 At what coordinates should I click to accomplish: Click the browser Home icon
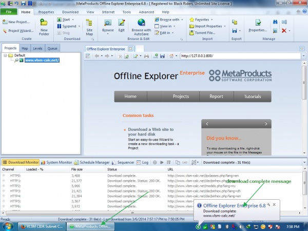click(x=171, y=55)
